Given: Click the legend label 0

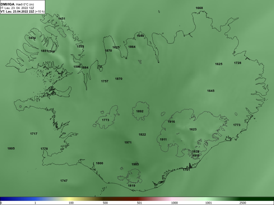Looking at the screenshot, I should [1, 203].
